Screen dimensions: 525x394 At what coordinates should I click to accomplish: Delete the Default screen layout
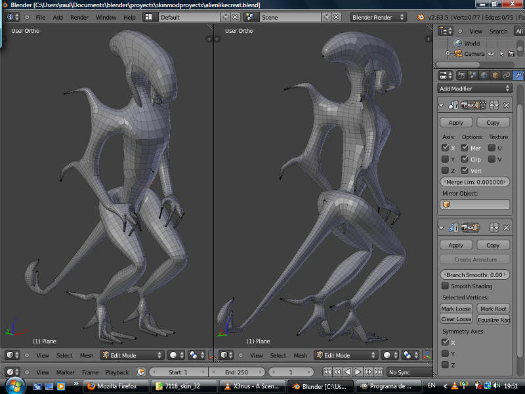click(x=236, y=17)
